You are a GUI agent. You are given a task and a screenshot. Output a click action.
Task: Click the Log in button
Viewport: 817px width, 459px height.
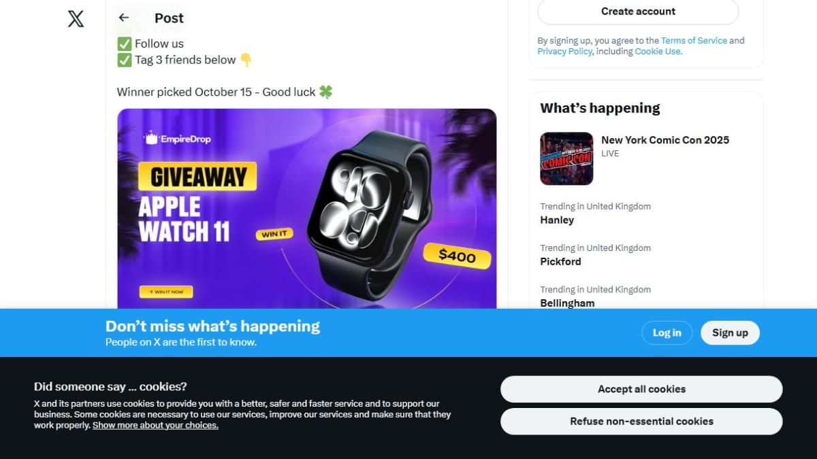click(x=667, y=333)
